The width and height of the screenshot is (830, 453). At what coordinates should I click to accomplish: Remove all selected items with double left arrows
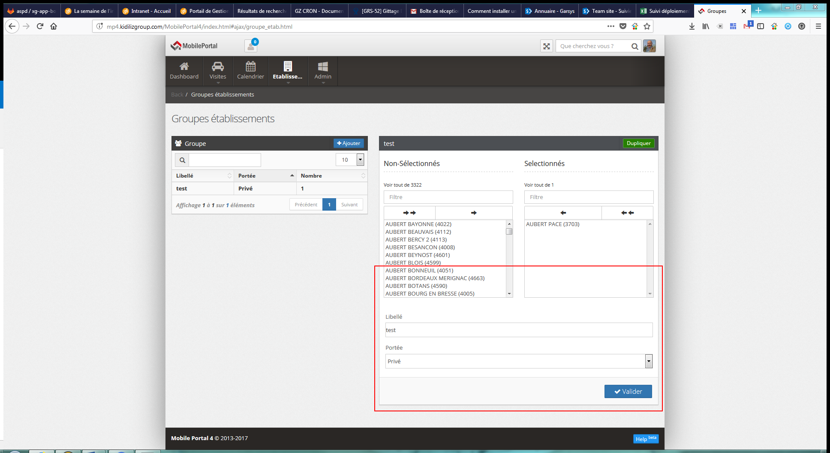(x=627, y=213)
